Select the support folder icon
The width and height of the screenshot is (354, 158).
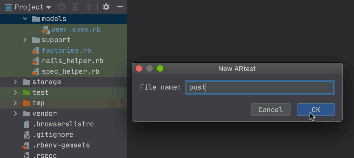click(36, 40)
